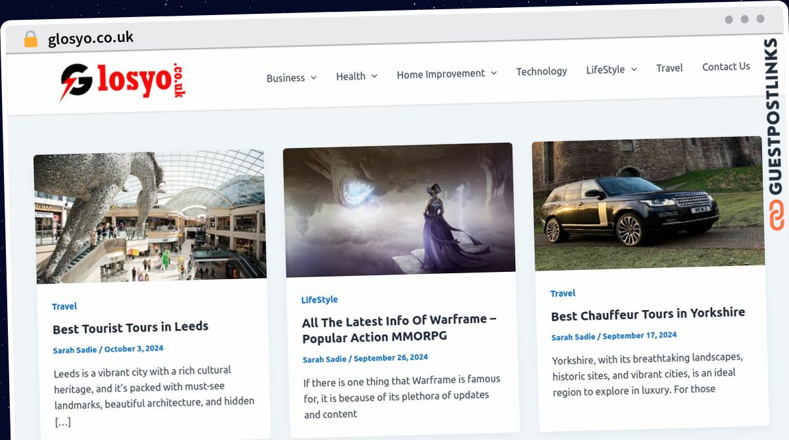Expand the Home Improvement dropdown chevron
Viewport: 789px width, 440px height.
click(494, 73)
